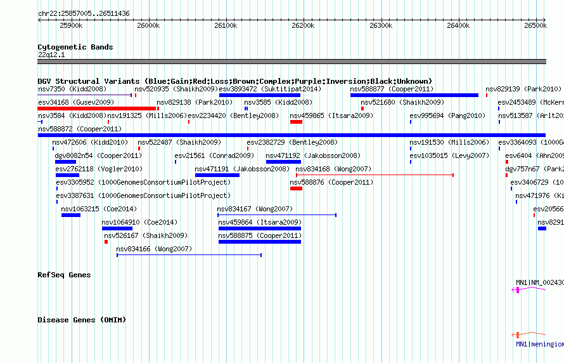Viewport: 564px width, 363px height.
Task: Click the nsv588872 (Cooper2011) long blue gain bar
Action: click(x=292, y=135)
